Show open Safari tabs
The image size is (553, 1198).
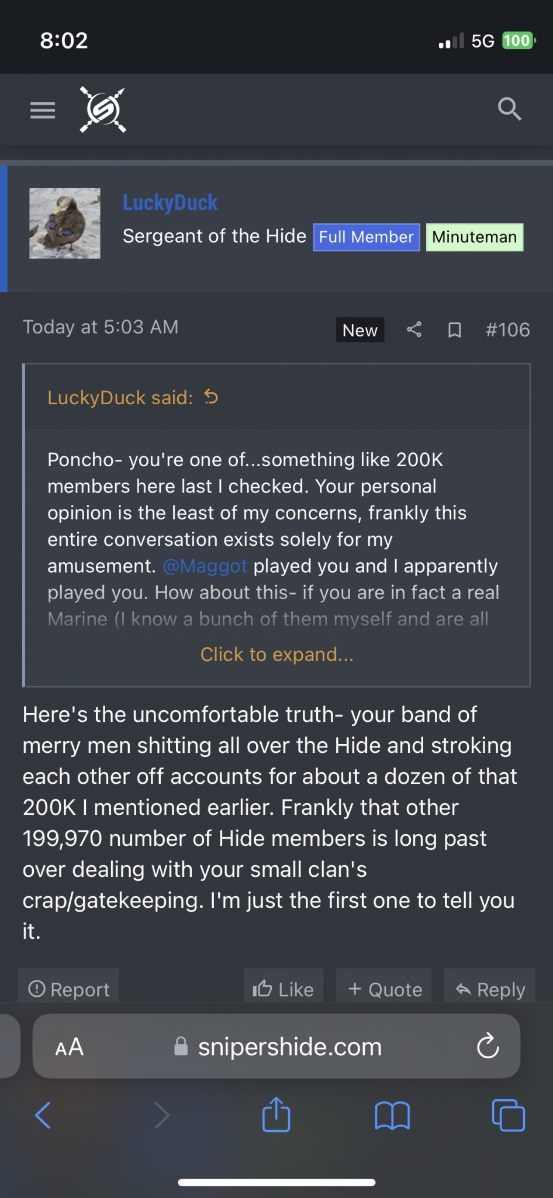(x=508, y=1116)
